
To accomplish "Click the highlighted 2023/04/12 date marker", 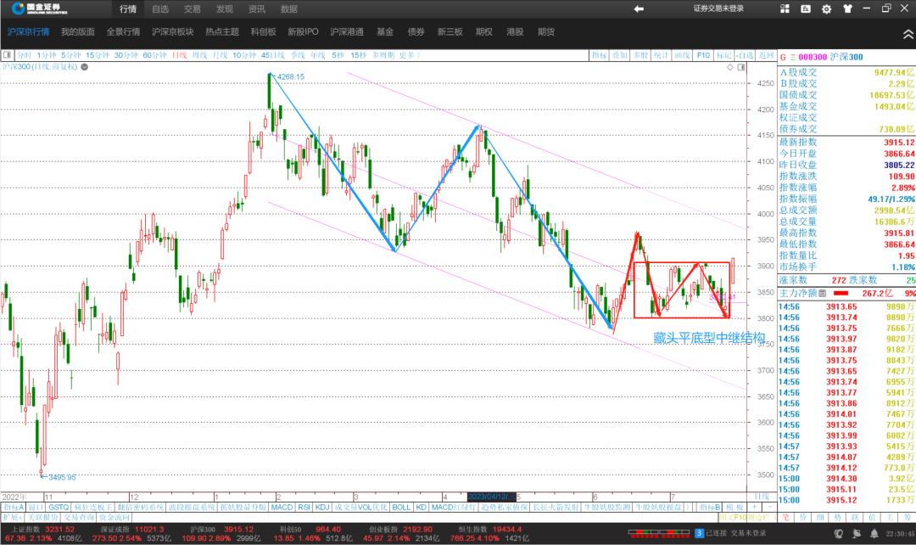I will [490, 496].
